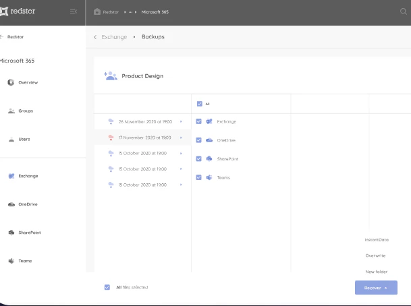Image resolution: width=411 pixels, height=306 pixels.
Task: Click the Users sidebar icon
Action: click(11, 140)
